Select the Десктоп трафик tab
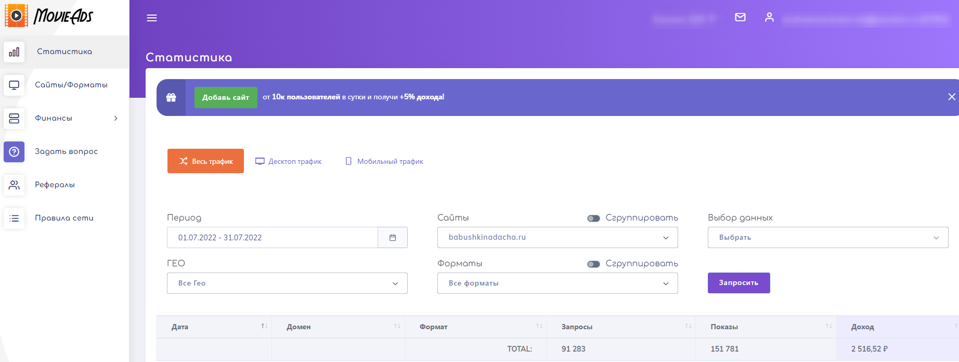 point(289,161)
